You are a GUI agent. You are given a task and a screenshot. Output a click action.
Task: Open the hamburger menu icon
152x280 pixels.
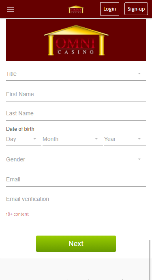pyautogui.click(x=11, y=9)
